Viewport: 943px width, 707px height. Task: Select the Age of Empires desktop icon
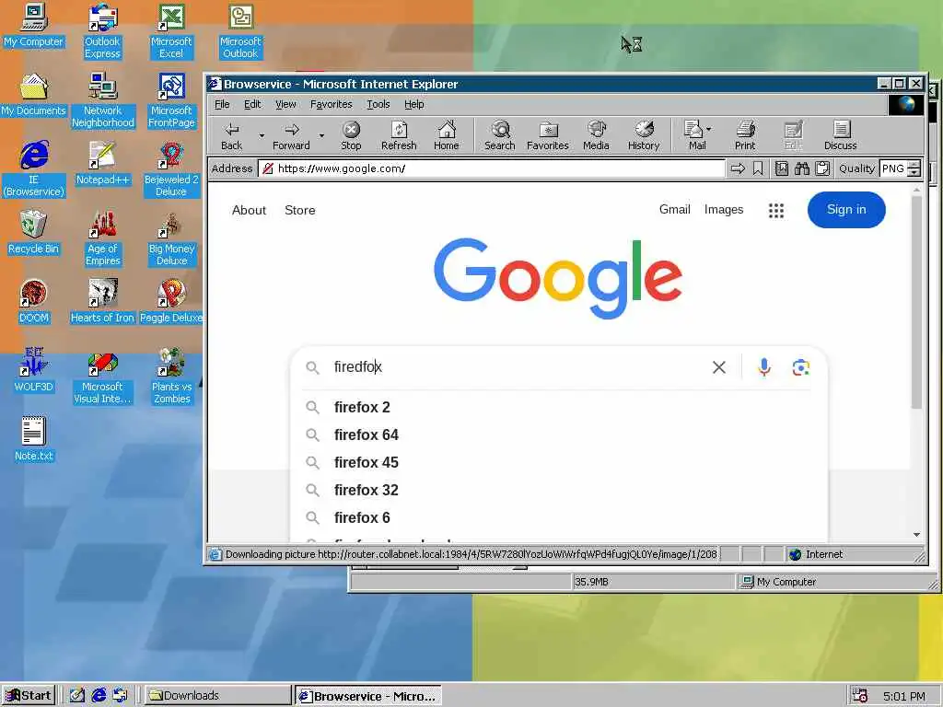click(x=103, y=238)
